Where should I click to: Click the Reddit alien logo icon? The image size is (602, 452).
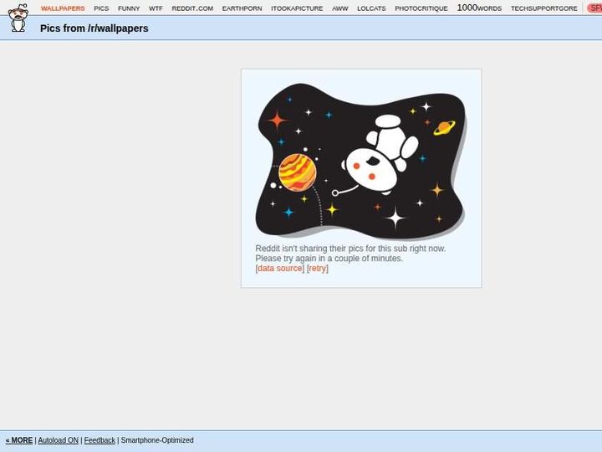pos(18,18)
